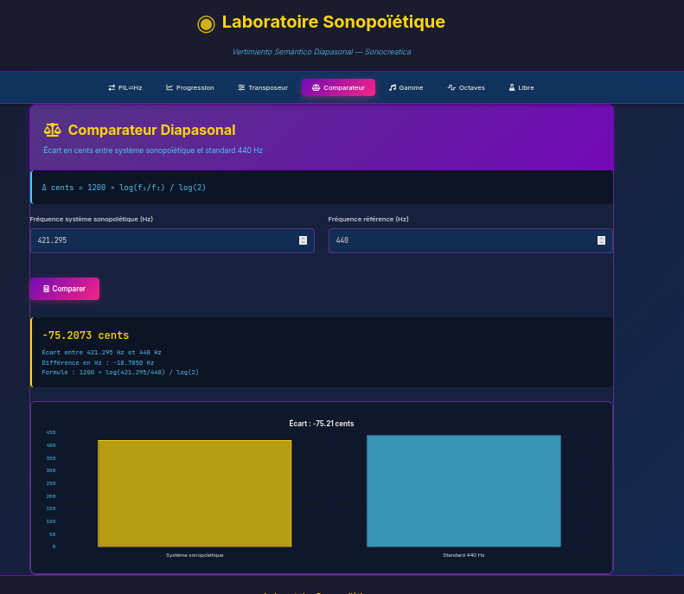The width and height of the screenshot is (684, 594).
Task: Click the Transposeur sliders icon
Action: (x=241, y=87)
